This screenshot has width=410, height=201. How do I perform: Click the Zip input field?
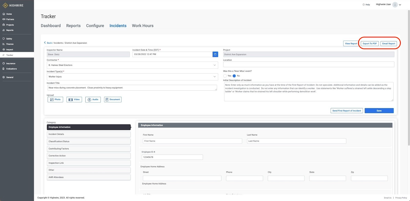[x=369, y=178]
